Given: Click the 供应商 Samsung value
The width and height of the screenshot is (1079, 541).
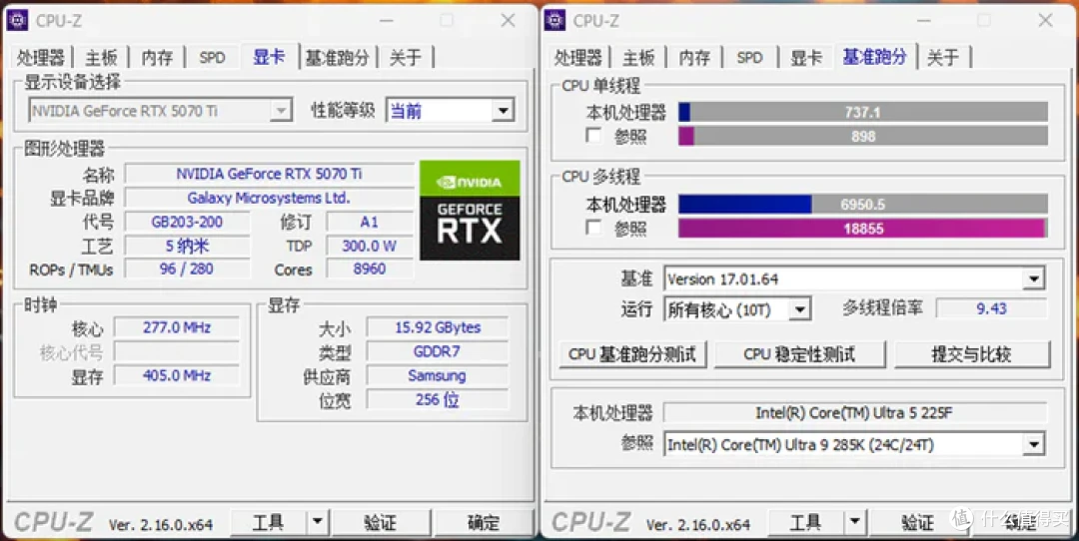Looking at the screenshot, I should coord(438,376).
